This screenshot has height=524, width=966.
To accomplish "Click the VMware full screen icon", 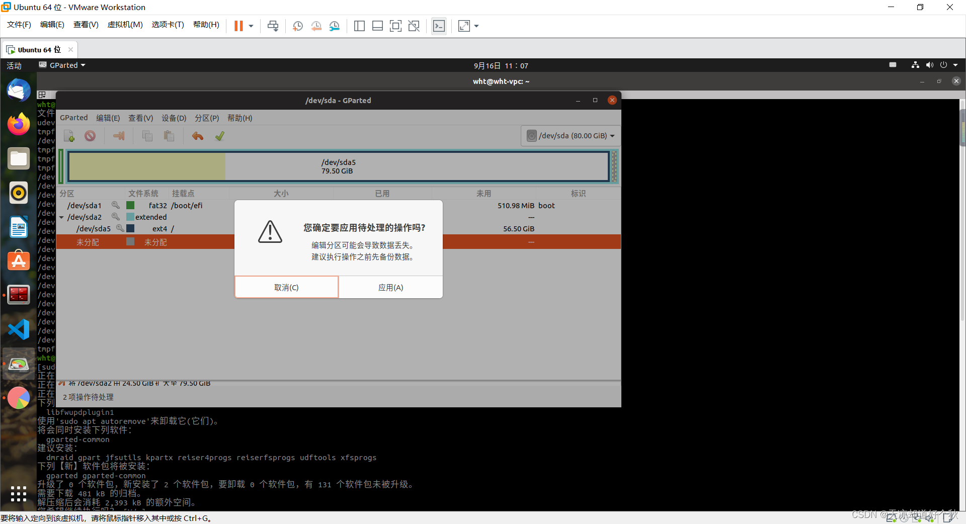I will coord(396,26).
